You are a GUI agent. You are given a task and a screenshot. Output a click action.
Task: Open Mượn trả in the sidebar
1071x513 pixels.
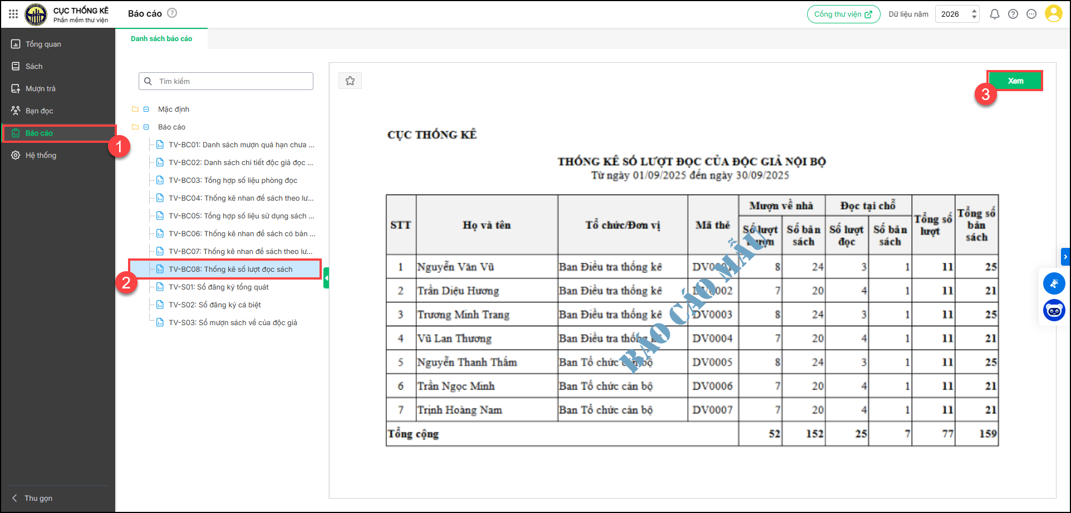point(40,89)
